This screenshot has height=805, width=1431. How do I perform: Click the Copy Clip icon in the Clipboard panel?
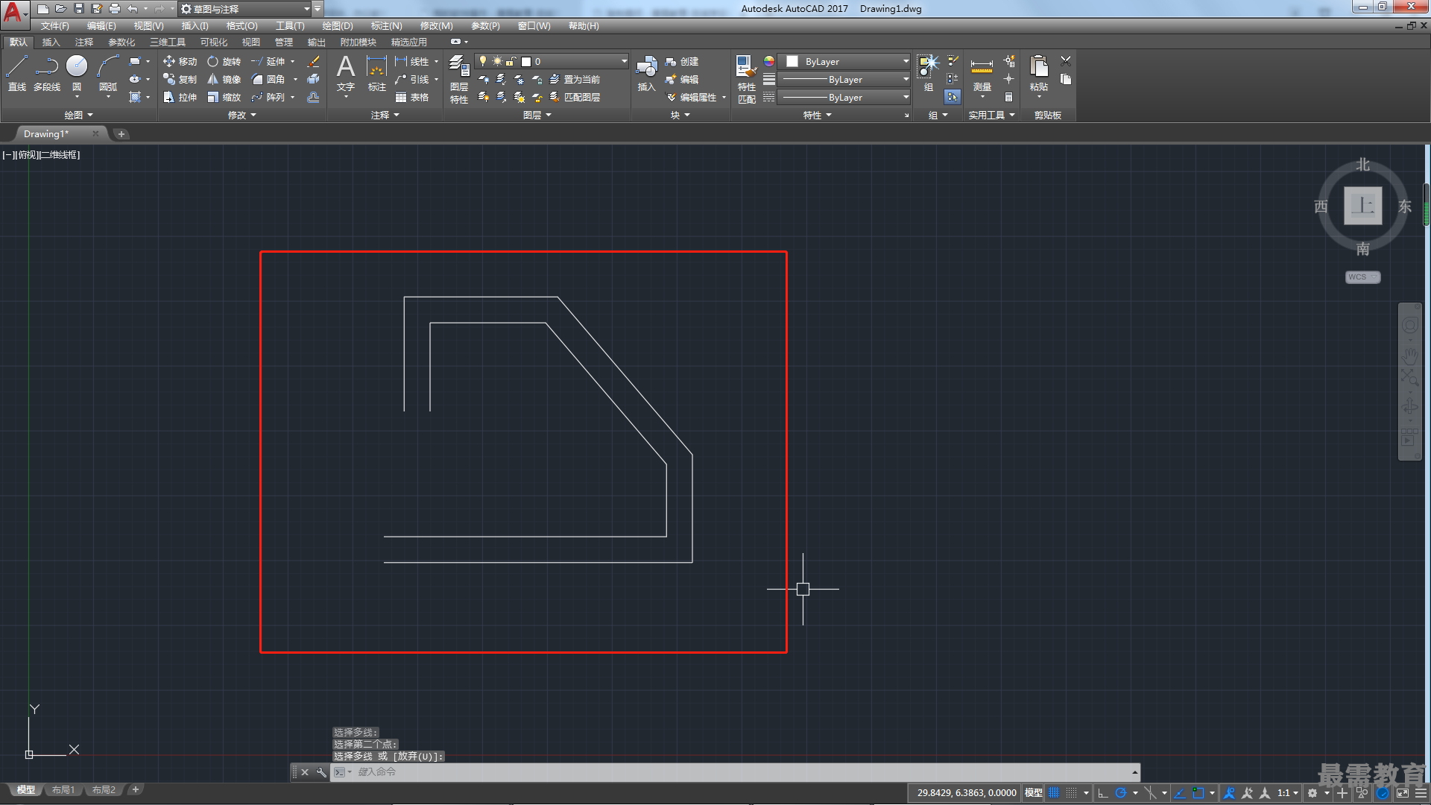[x=1066, y=79]
